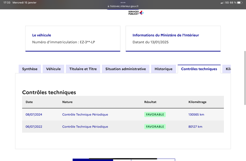Screen dimensions: 246x161
Task: Select the Situation administrative tab
Action: pyautogui.click(x=125, y=69)
